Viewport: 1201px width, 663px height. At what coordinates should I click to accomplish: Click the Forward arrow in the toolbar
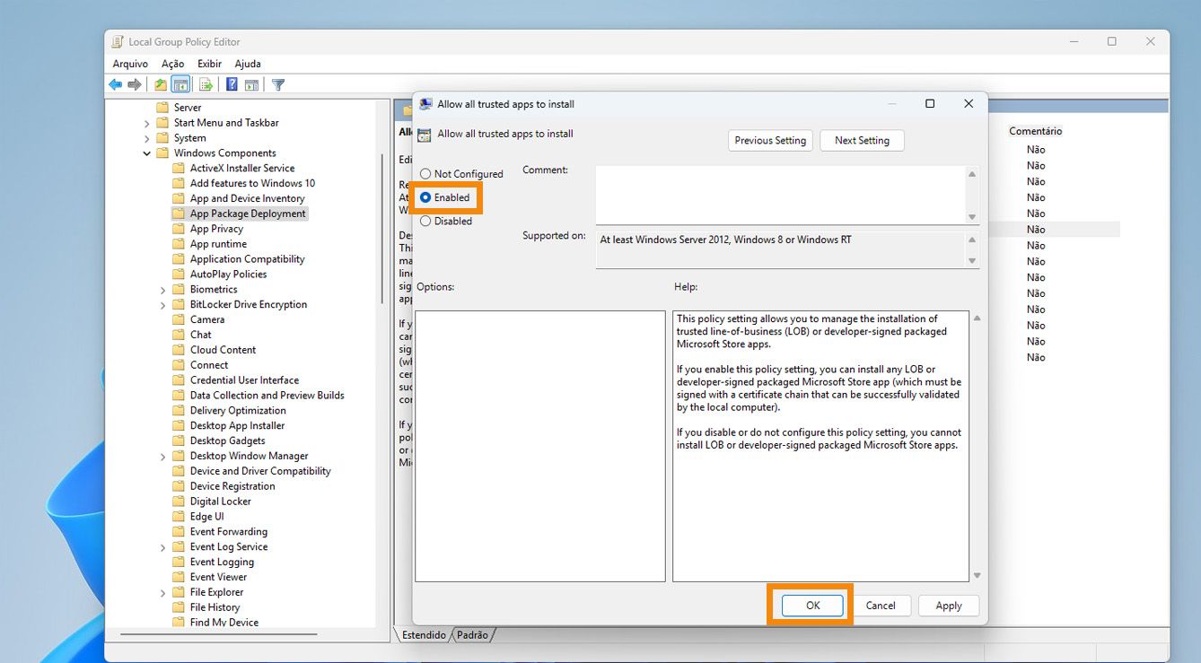point(135,84)
